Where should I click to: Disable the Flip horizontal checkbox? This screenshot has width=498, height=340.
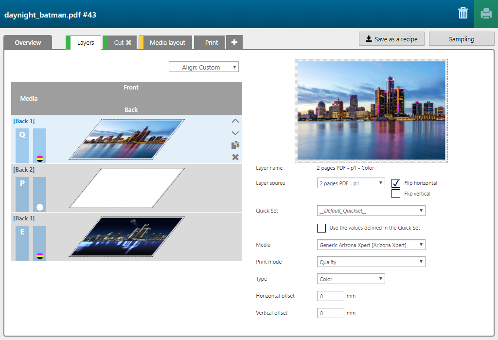pos(396,183)
